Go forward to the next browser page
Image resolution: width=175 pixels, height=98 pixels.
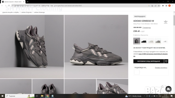[x=5, y=5]
